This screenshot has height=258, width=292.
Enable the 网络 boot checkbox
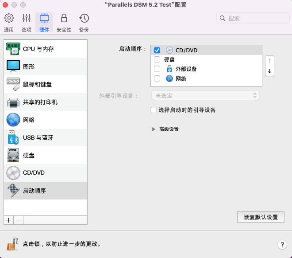pos(157,78)
